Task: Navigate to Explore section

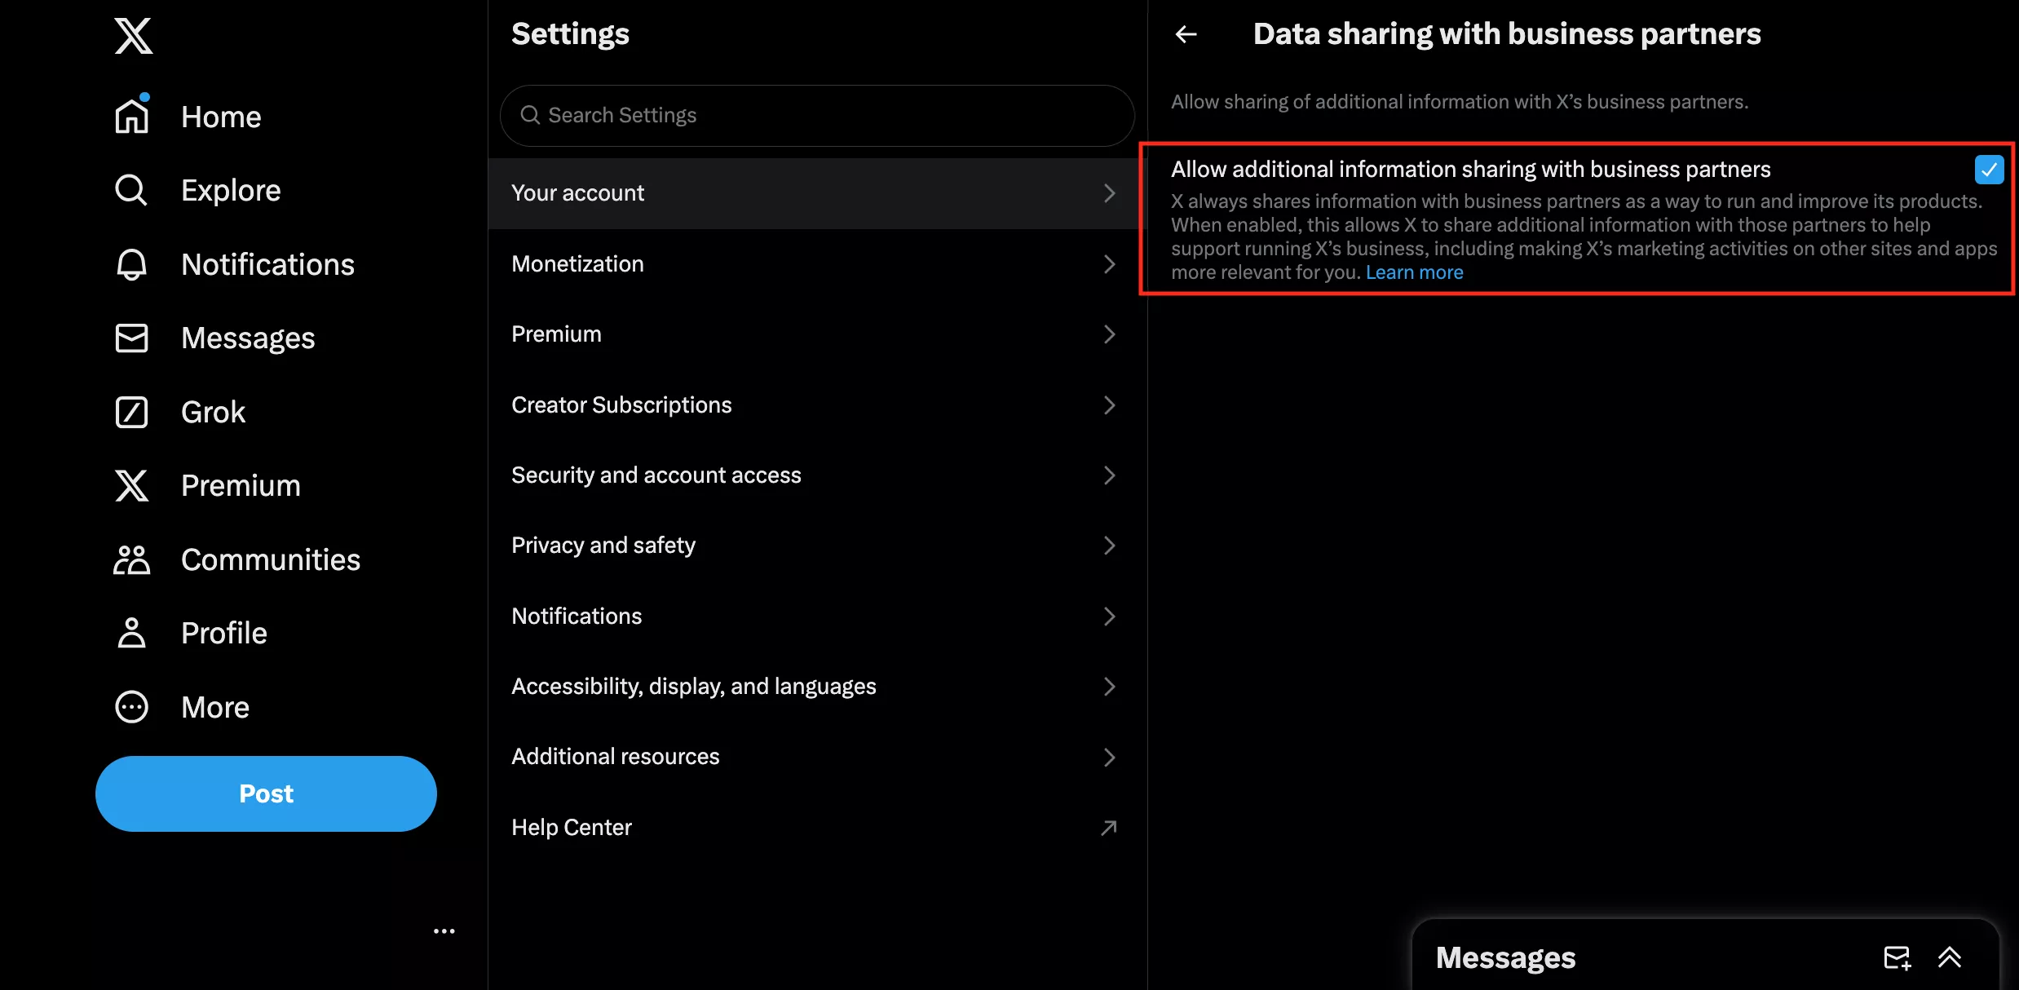Action: coord(231,191)
